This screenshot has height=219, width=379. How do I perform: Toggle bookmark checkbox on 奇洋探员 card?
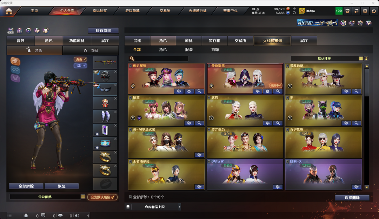pyautogui.click(x=209, y=129)
